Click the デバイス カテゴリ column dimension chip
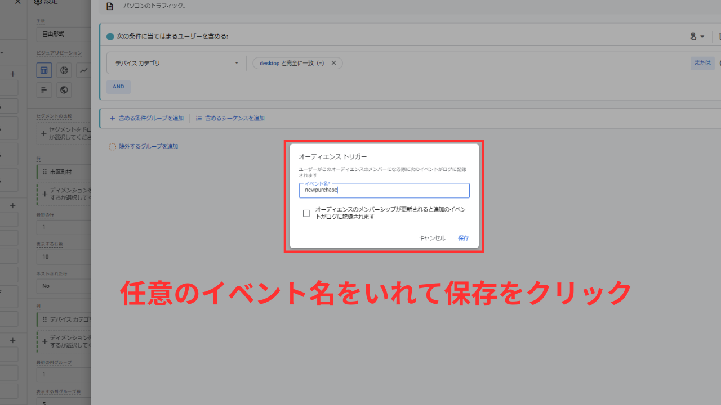 click(x=64, y=319)
